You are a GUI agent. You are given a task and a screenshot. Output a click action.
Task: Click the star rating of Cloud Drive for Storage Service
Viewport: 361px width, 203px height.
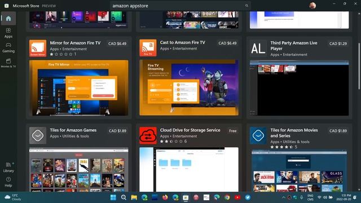point(173,142)
